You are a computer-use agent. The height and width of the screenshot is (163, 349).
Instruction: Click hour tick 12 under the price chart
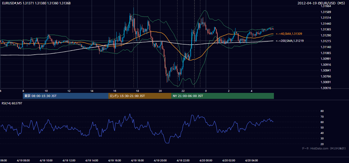pos(69,91)
